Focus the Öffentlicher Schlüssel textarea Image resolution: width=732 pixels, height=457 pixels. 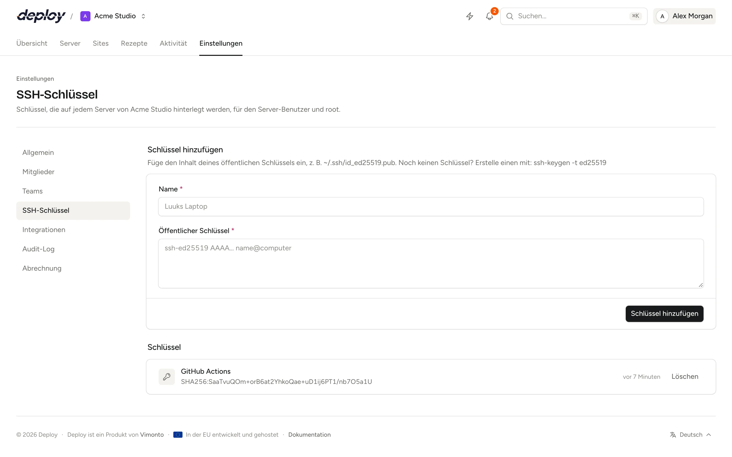pos(431,264)
